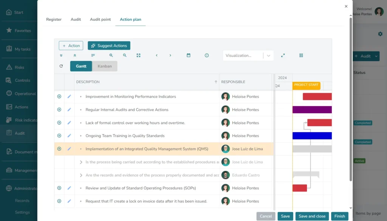Toggle fullscreen with the diagonal arrows icon
Image resolution: width=387 pixels, height=221 pixels.
tap(283, 56)
